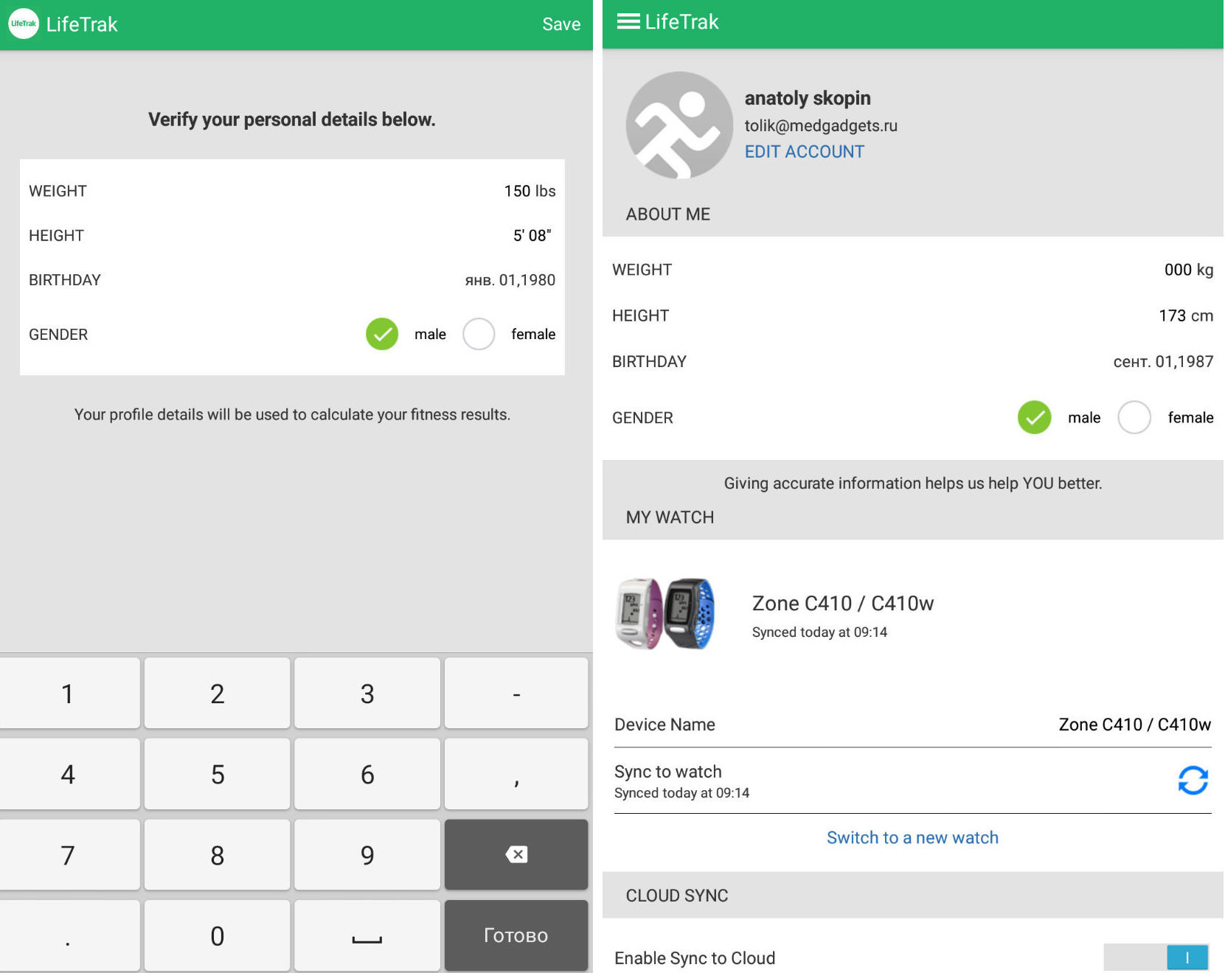Image resolution: width=1225 pixels, height=973 pixels.
Task: Open the hamburger menu in right screen
Action: pyautogui.click(x=628, y=21)
